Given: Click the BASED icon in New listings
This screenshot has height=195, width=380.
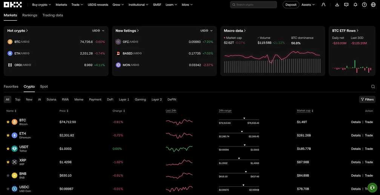Looking at the screenshot, I should click(x=118, y=53).
